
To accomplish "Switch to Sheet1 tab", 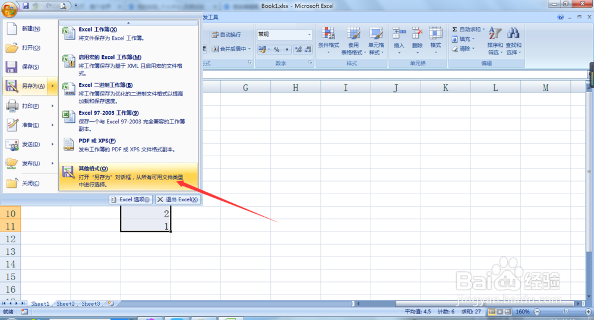I will (x=40, y=304).
